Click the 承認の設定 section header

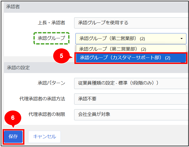point(18,68)
